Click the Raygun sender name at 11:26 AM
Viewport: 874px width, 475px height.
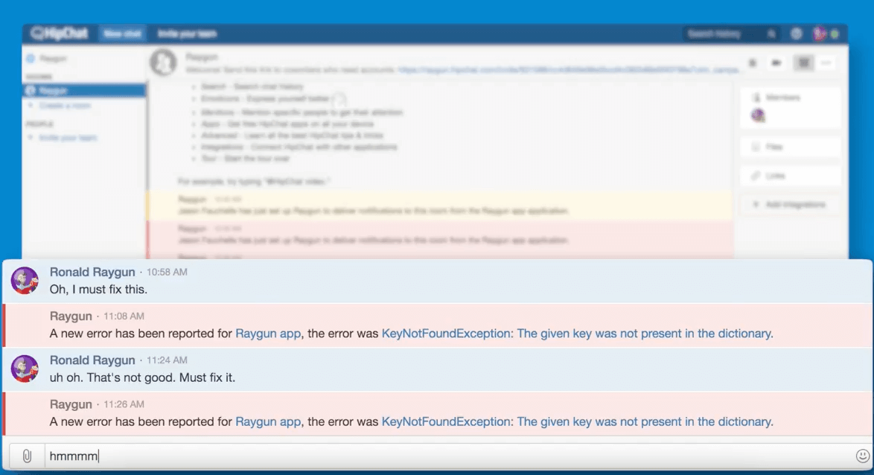(71, 404)
